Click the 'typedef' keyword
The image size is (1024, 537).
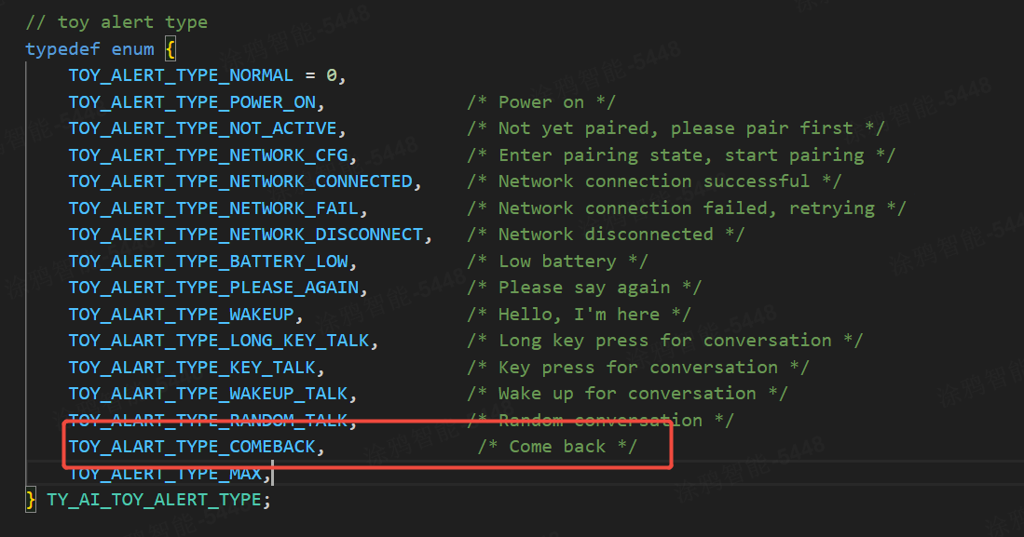pos(62,48)
